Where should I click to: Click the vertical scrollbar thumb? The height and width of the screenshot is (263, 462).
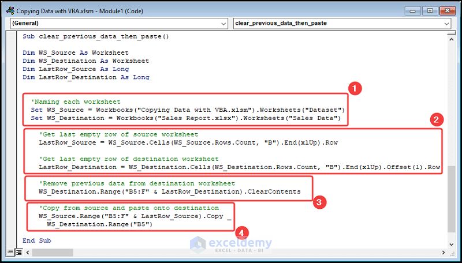click(451, 198)
